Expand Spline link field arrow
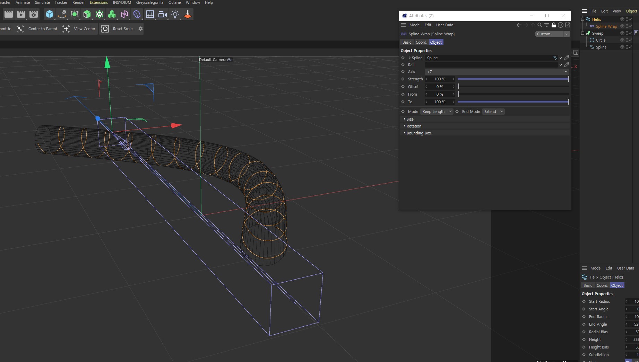639x362 pixels. point(409,58)
